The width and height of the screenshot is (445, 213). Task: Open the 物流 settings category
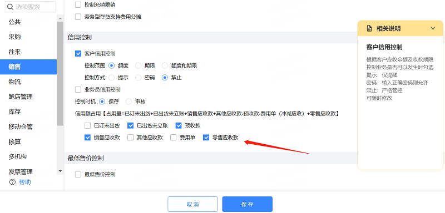[x=28, y=82]
